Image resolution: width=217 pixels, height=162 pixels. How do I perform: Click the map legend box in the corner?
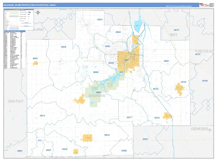pyautogui.click(x=19, y=20)
